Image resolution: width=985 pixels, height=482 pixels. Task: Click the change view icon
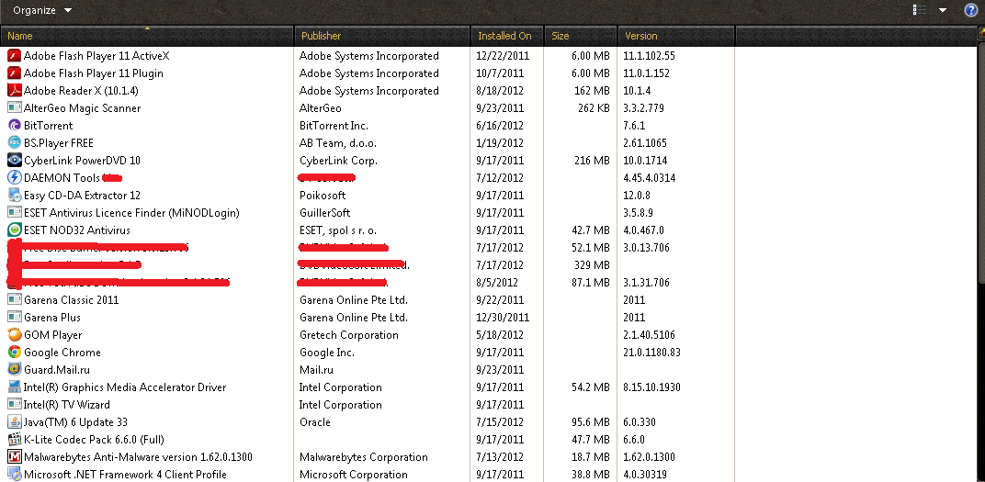point(921,10)
